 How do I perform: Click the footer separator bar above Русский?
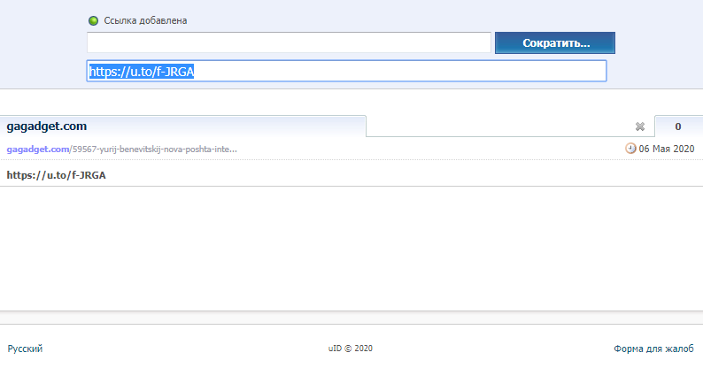(351, 318)
